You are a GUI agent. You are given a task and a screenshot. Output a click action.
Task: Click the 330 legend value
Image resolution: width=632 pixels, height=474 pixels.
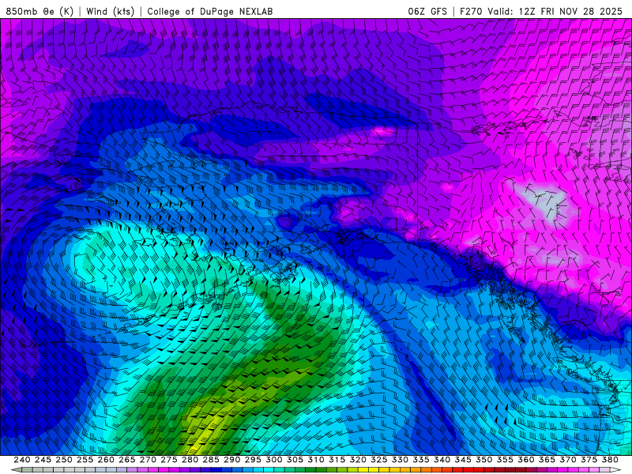(400, 460)
